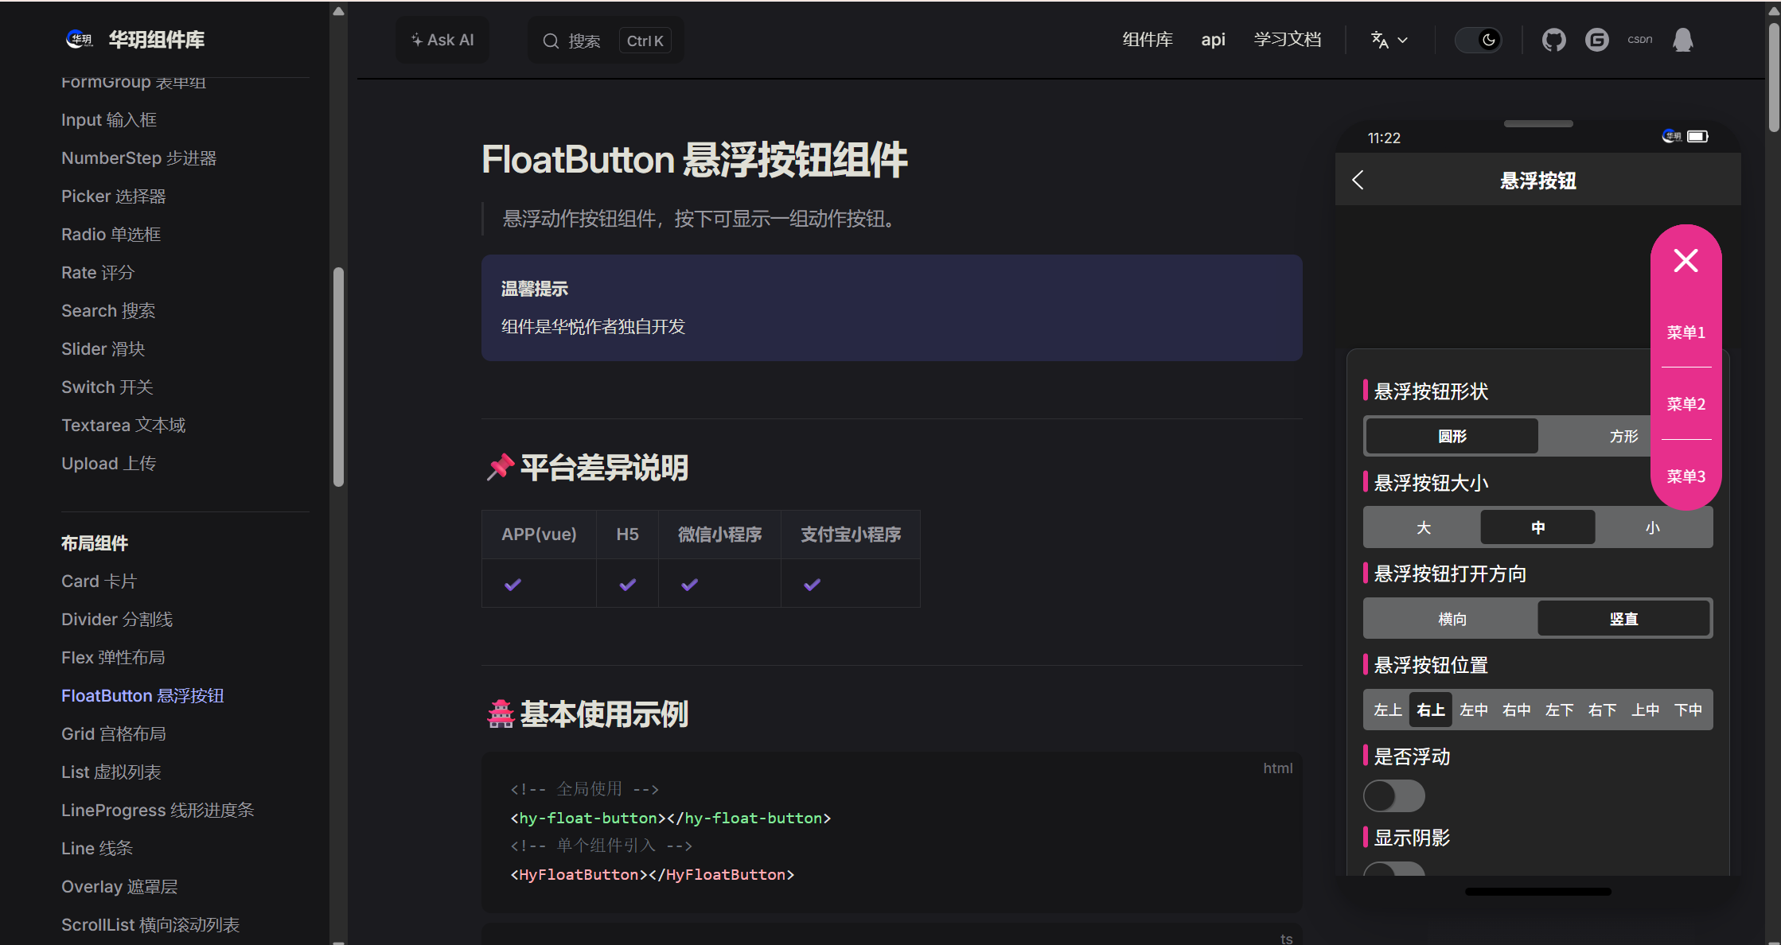Open Grid 宫格布局 sidebar link
Screen dimensions: 1781x945
tap(114, 733)
